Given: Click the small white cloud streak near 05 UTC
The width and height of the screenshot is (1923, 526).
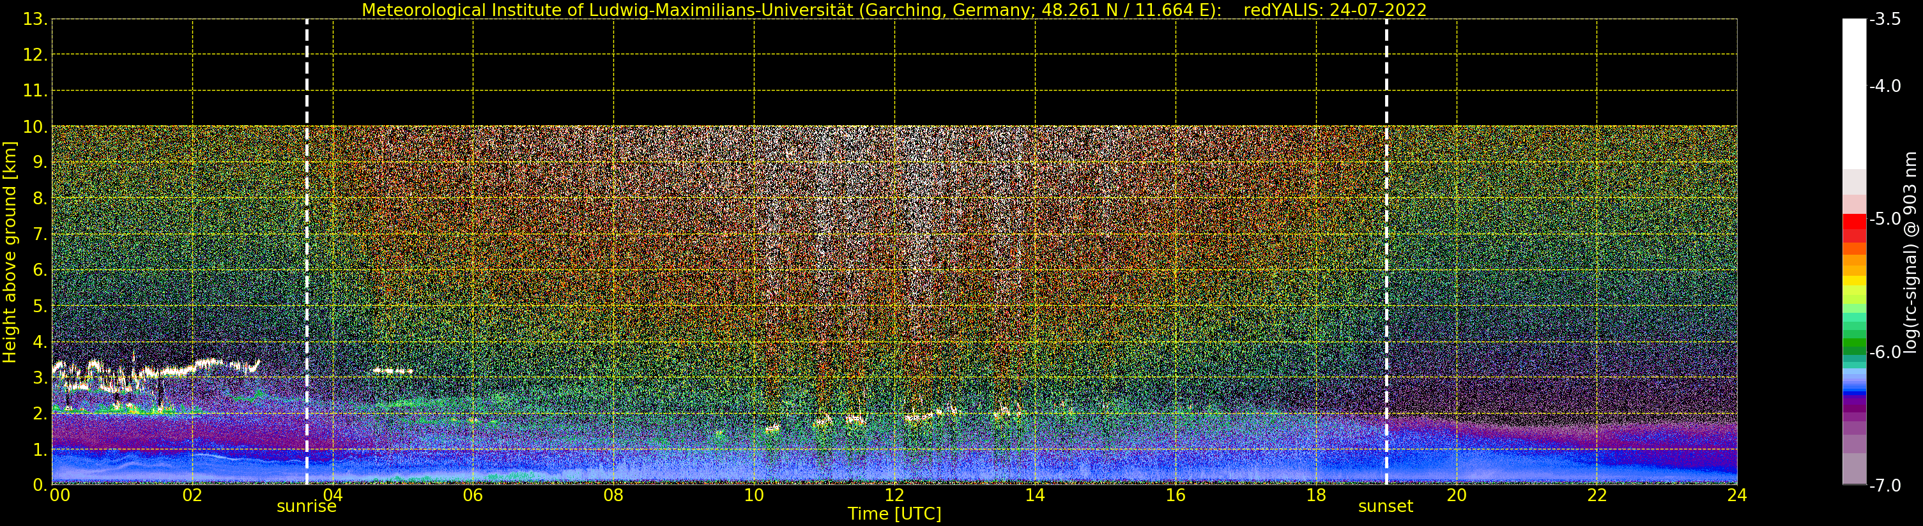Looking at the screenshot, I should 393,370.
